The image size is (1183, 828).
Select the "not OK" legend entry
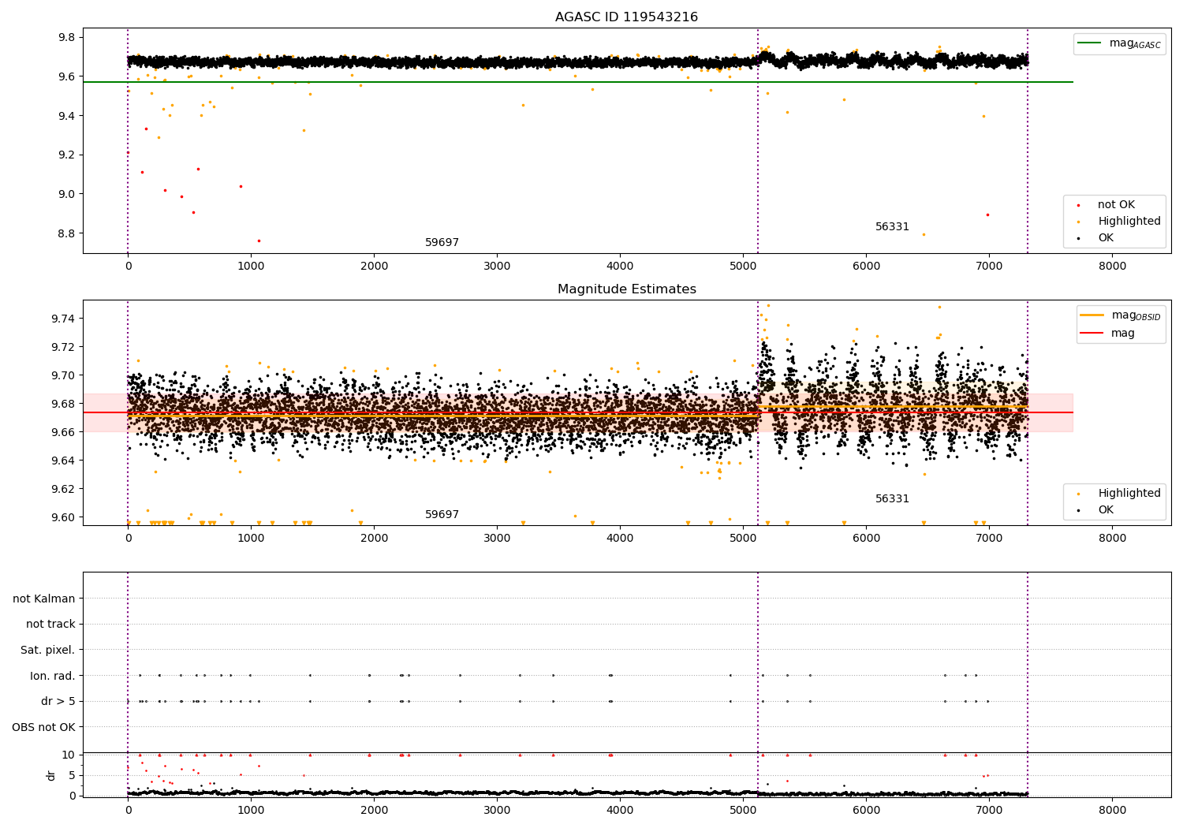pyautogui.click(x=1116, y=205)
